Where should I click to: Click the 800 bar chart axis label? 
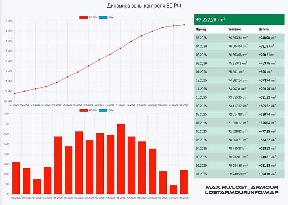click(6, 114)
